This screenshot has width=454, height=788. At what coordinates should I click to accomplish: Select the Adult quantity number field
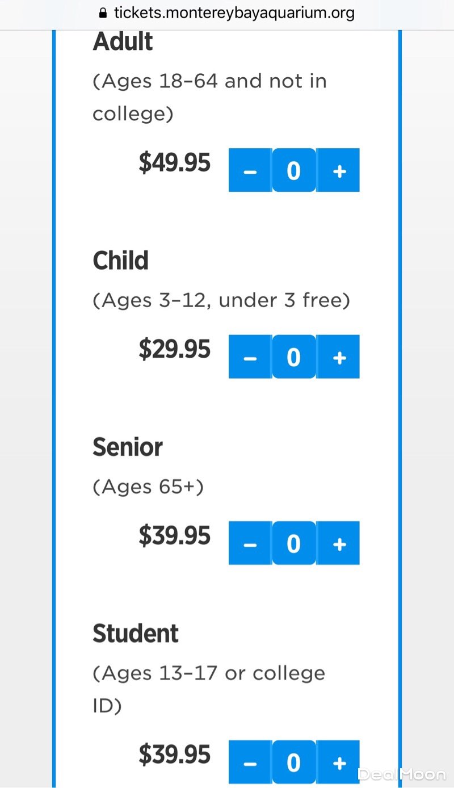pyautogui.click(x=293, y=170)
